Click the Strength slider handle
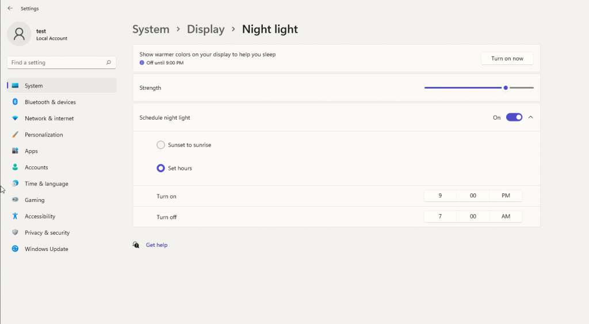Image resolution: width=589 pixels, height=324 pixels. click(x=506, y=87)
